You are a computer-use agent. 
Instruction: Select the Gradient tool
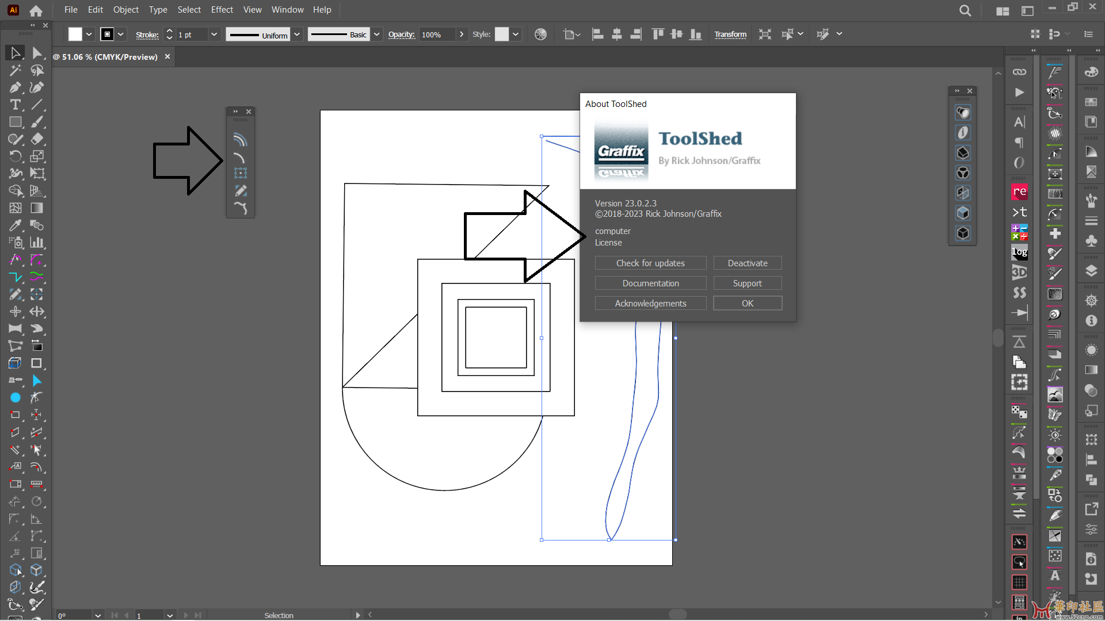(37, 208)
